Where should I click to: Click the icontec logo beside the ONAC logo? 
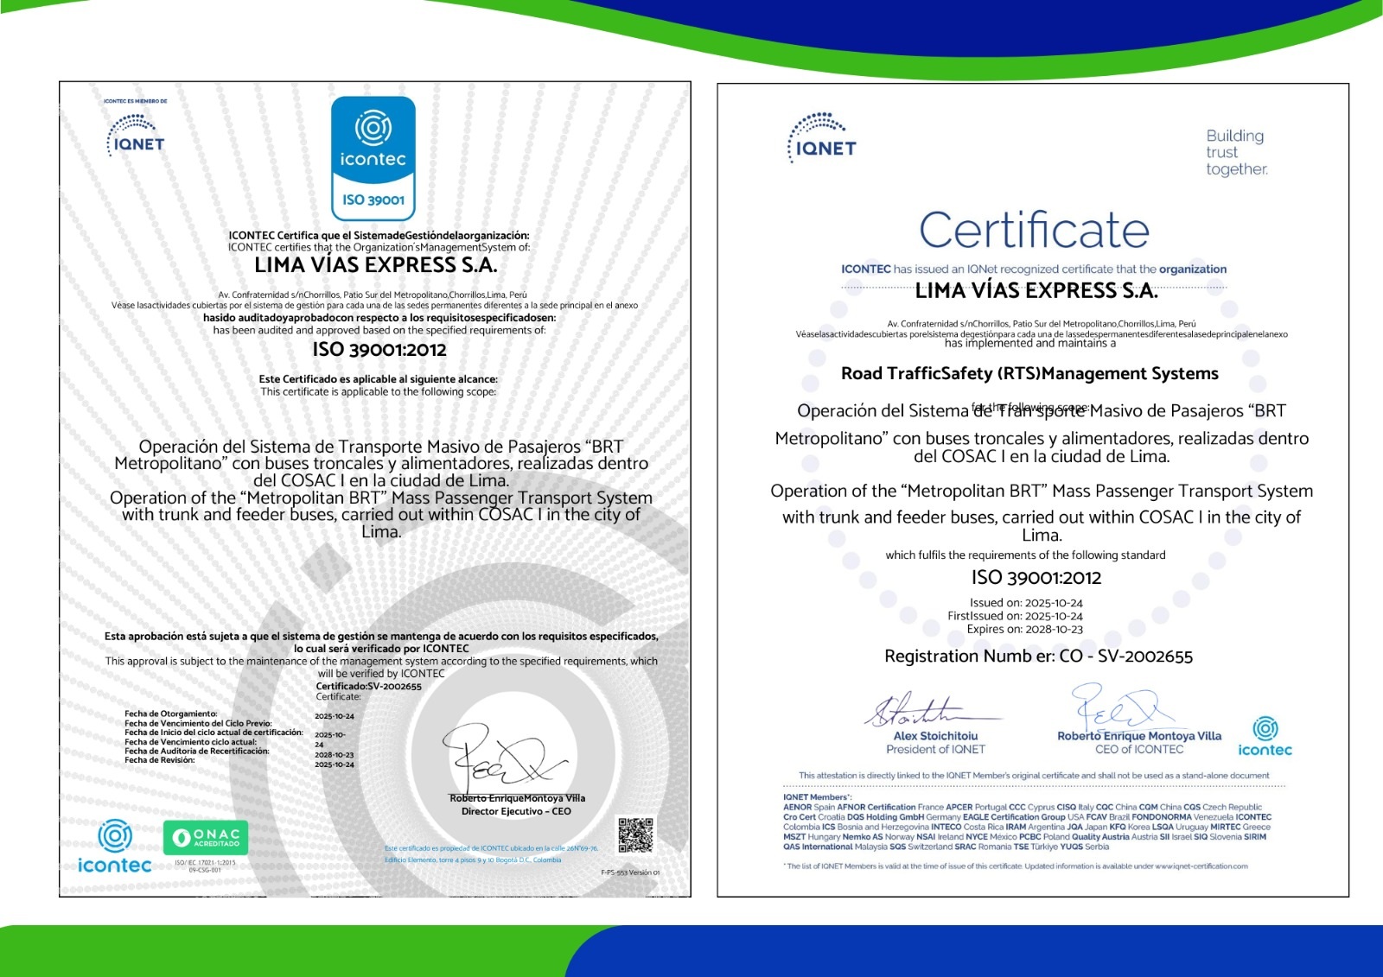tap(114, 847)
